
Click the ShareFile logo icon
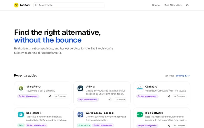coord(21,88)
